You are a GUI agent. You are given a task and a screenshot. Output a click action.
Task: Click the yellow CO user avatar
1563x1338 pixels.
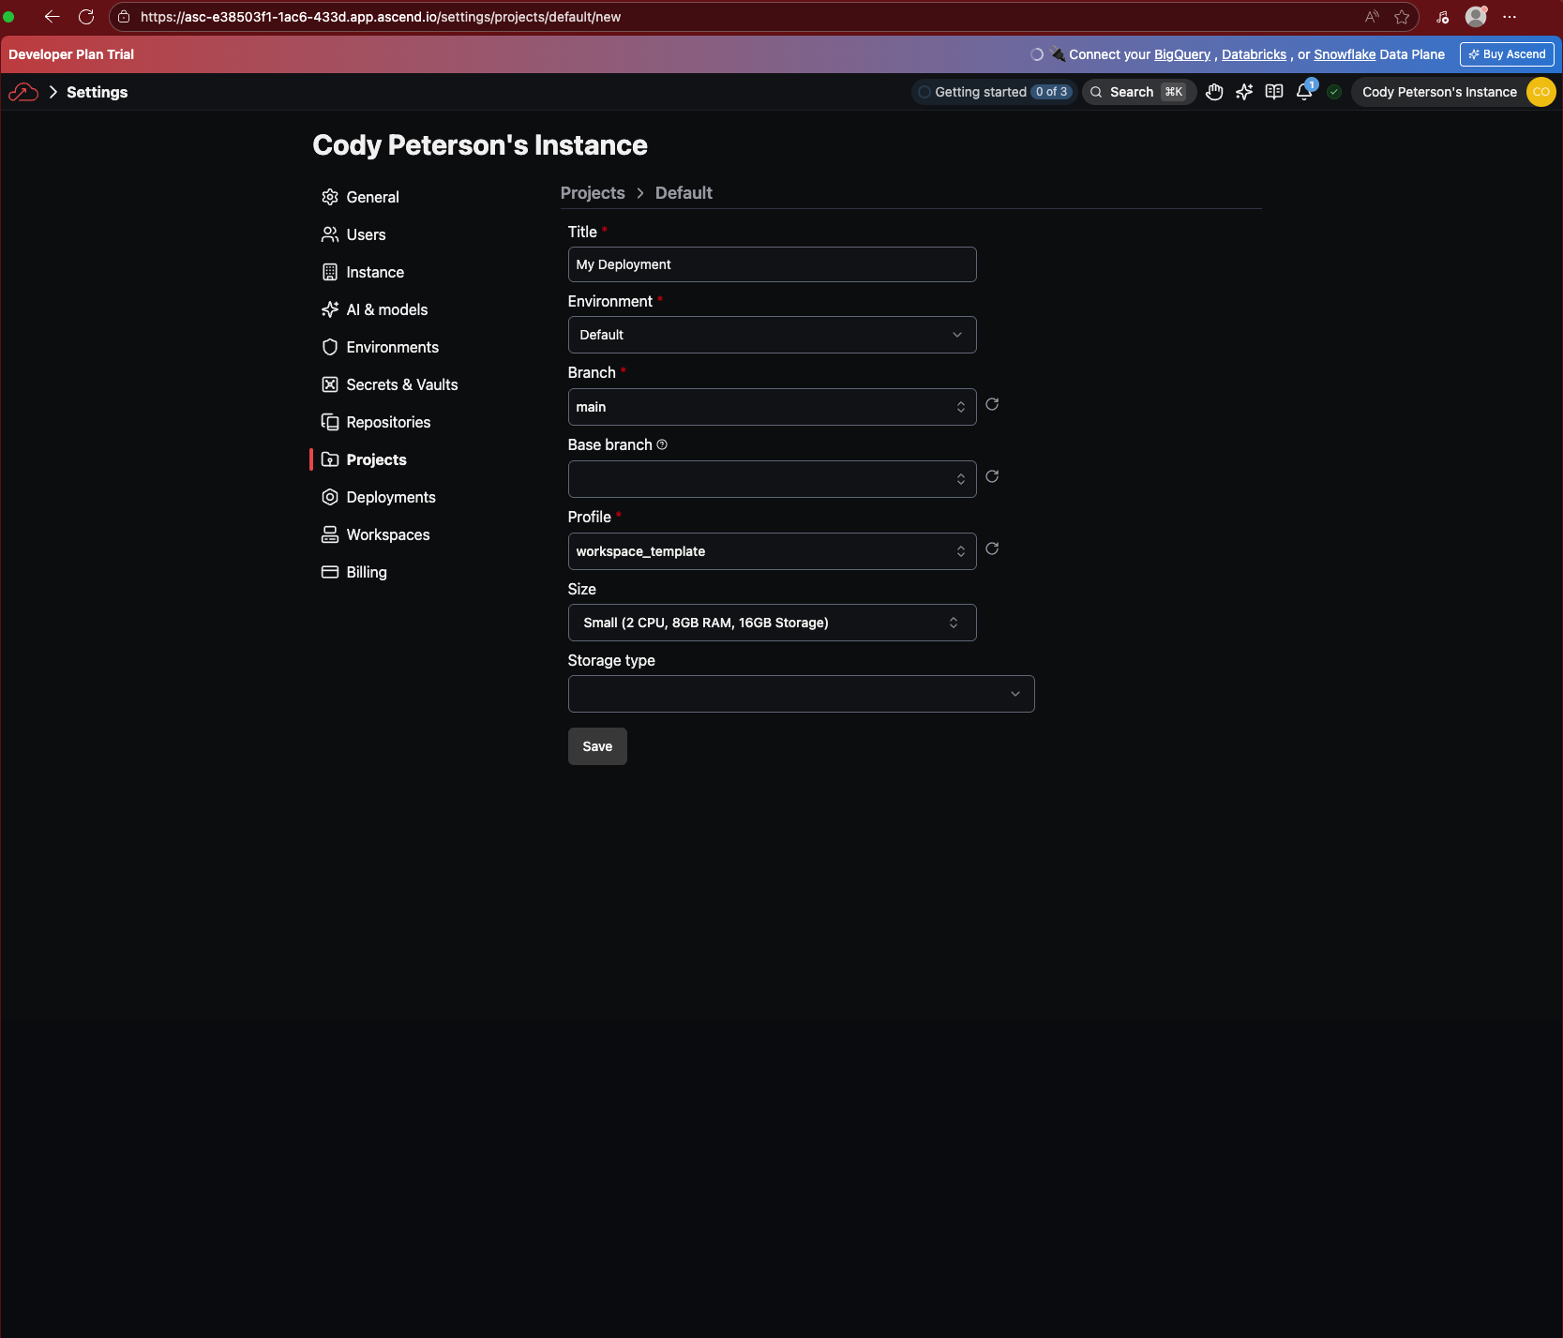coord(1541,92)
